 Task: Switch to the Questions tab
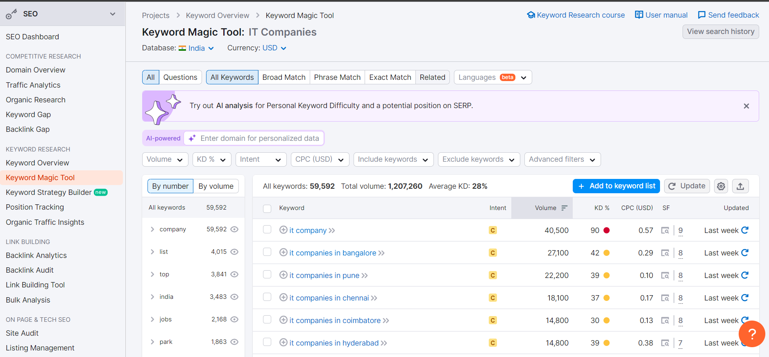coord(180,77)
